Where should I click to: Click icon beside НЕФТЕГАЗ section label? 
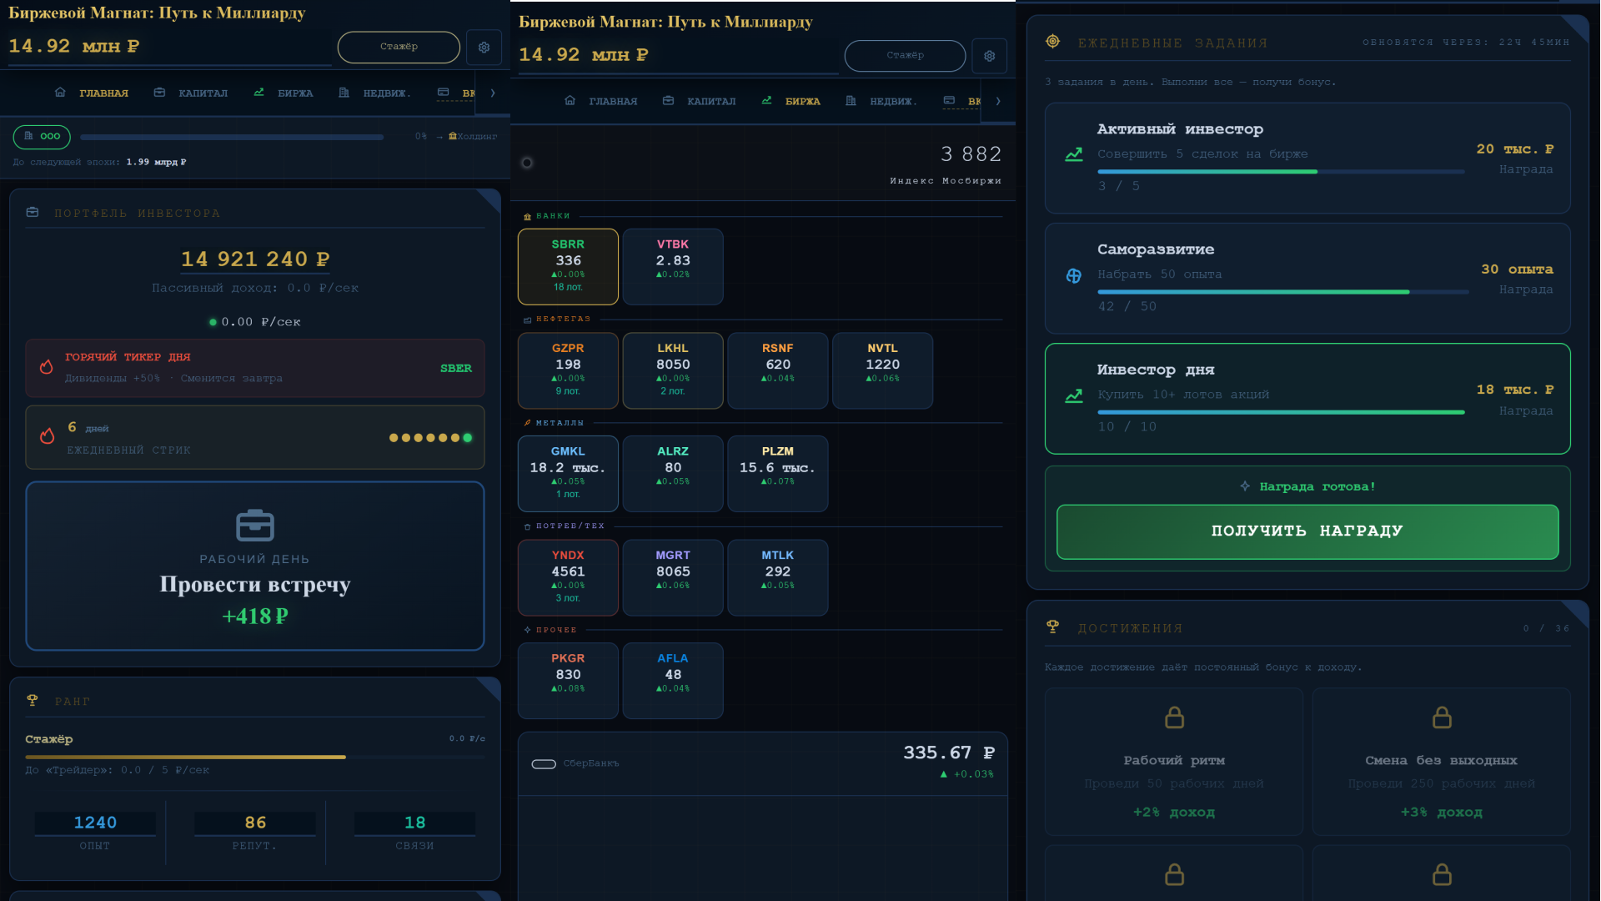tap(527, 320)
